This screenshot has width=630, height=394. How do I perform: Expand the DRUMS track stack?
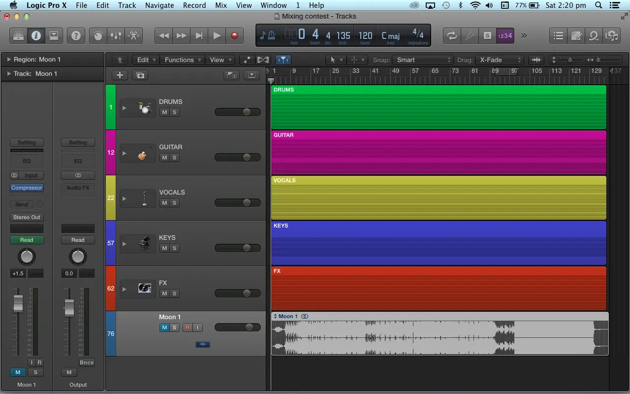125,108
